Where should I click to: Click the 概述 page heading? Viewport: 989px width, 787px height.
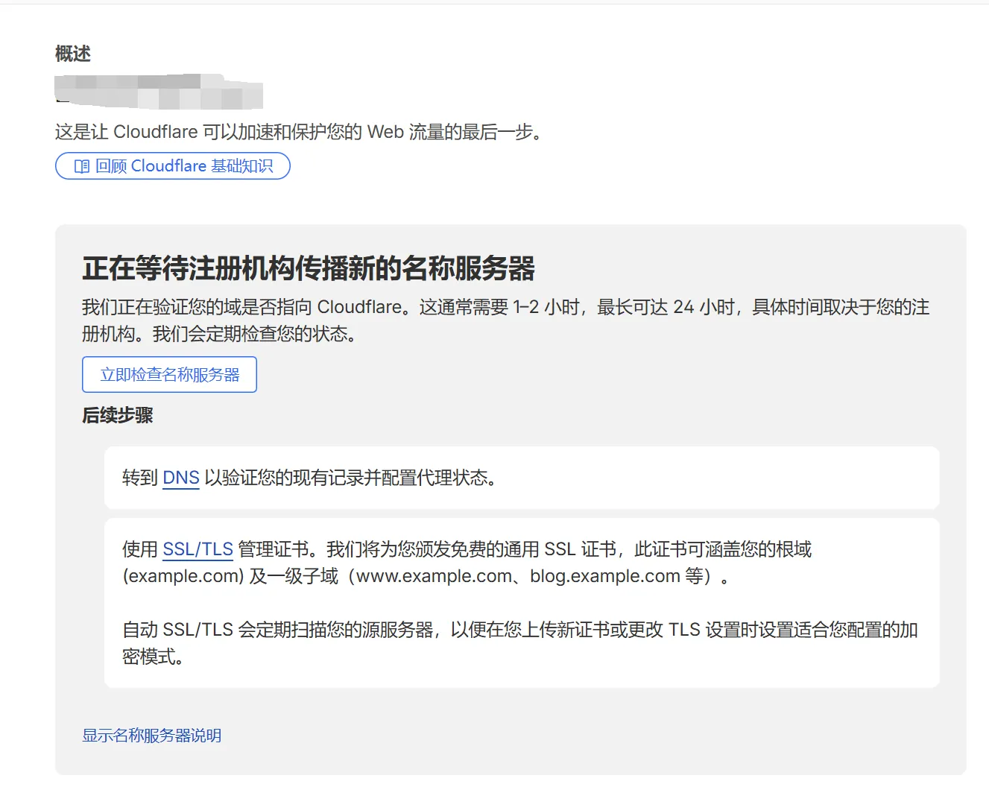tap(73, 54)
